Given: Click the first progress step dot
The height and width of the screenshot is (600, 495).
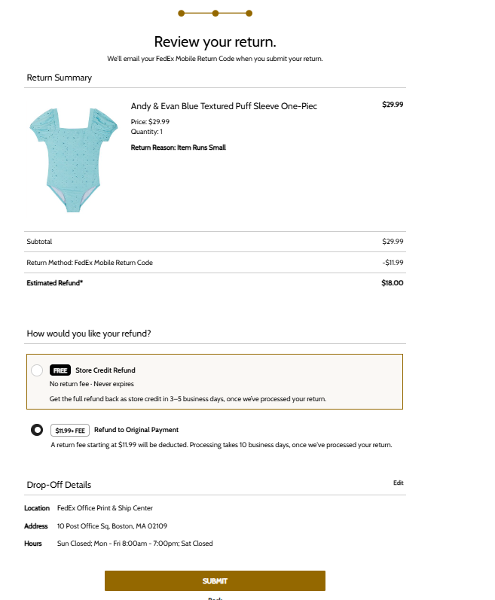Looking at the screenshot, I should [182, 14].
